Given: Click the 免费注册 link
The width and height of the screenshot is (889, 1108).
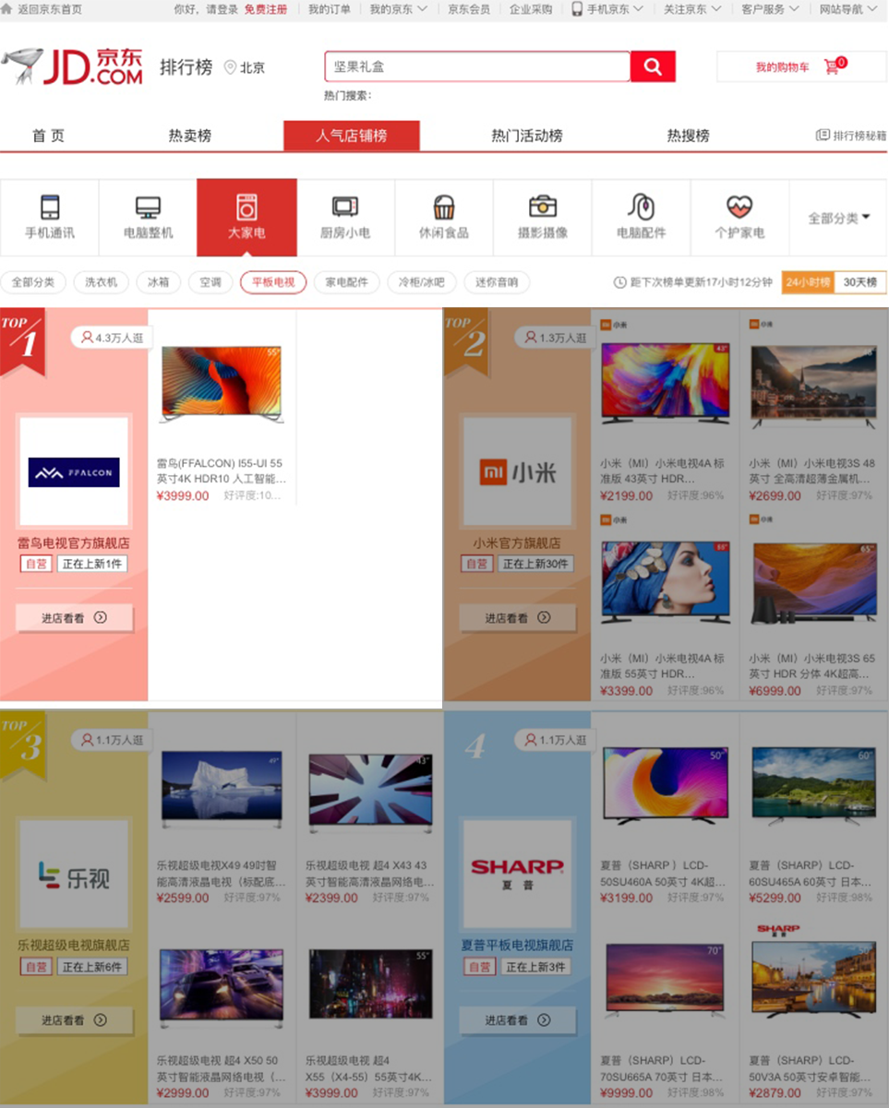Looking at the screenshot, I should pos(266,9).
